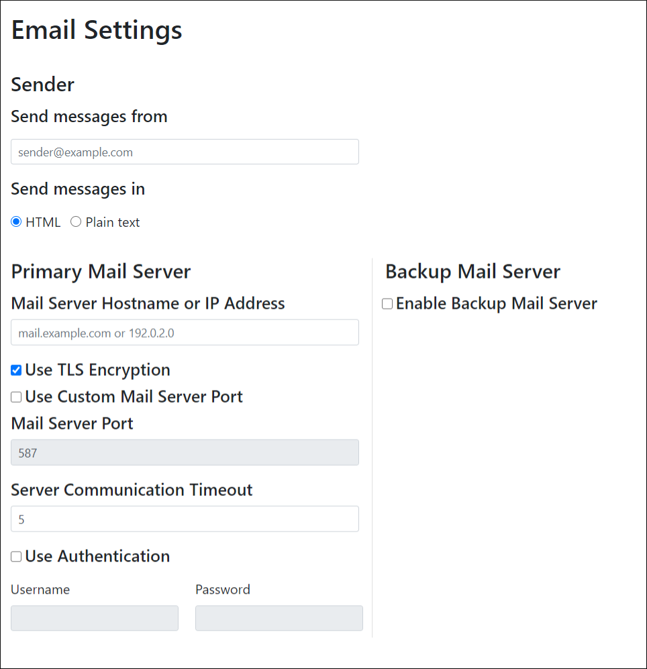Image resolution: width=647 pixels, height=669 pixels.
Task: Uncheck the Use TLS Encryption checkbox
Action: (x=16, y=370)
